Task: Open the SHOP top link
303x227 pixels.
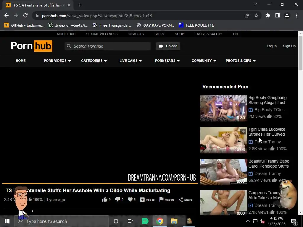Action: 179,34
